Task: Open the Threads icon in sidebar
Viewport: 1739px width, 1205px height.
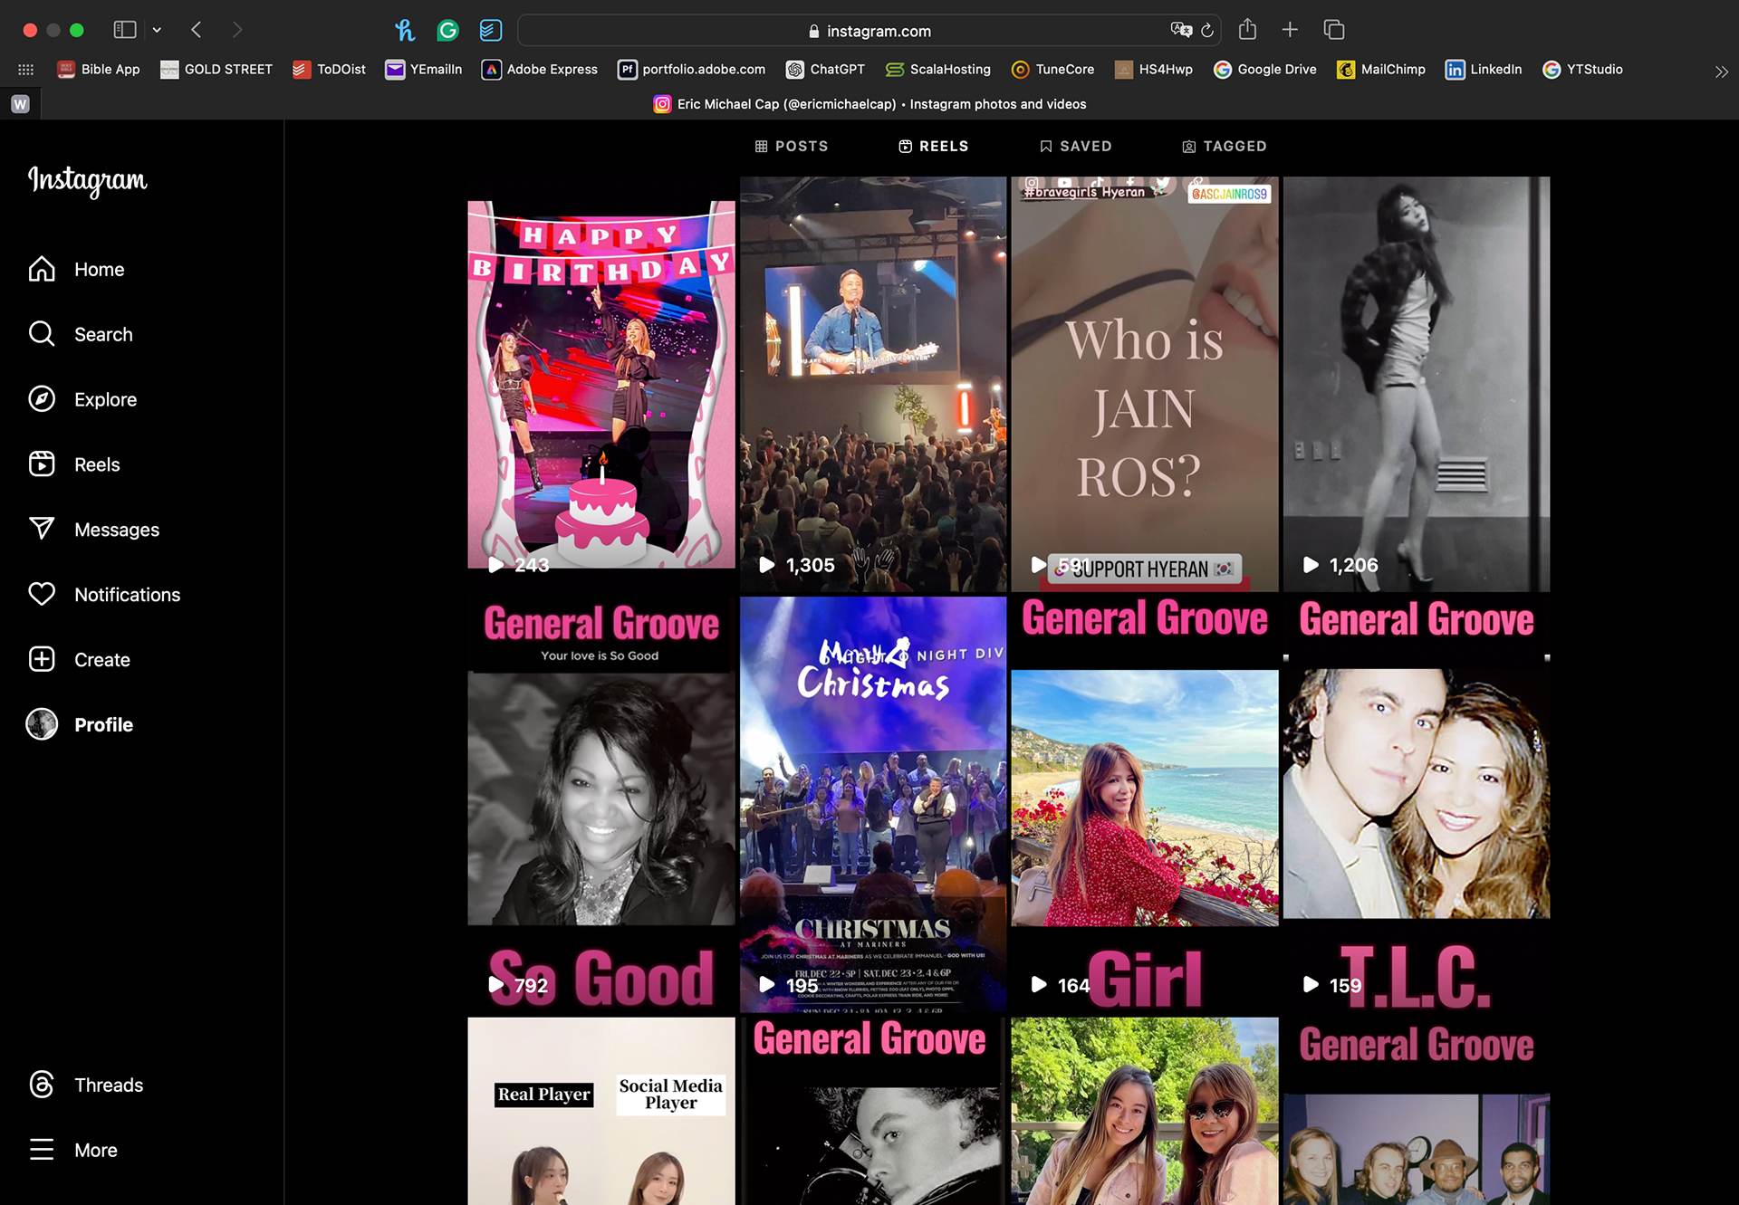Action: (x=42, y=1085)
